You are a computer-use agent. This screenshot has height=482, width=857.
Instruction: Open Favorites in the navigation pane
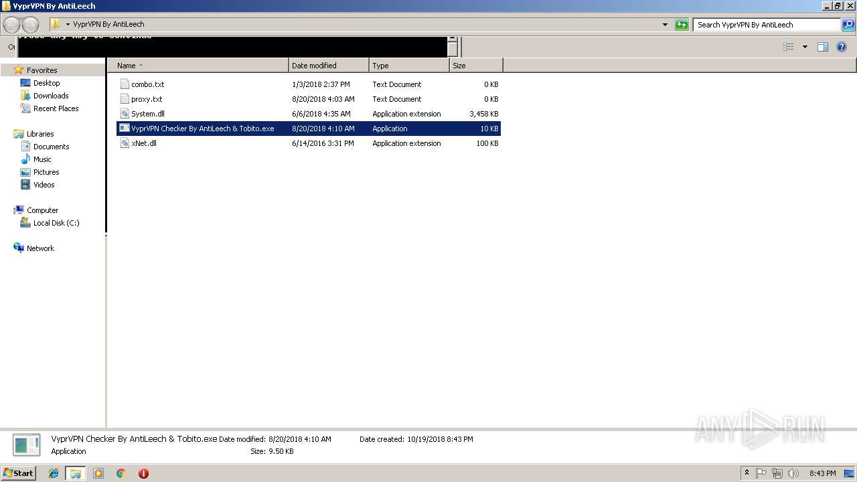tap(42, 70)
